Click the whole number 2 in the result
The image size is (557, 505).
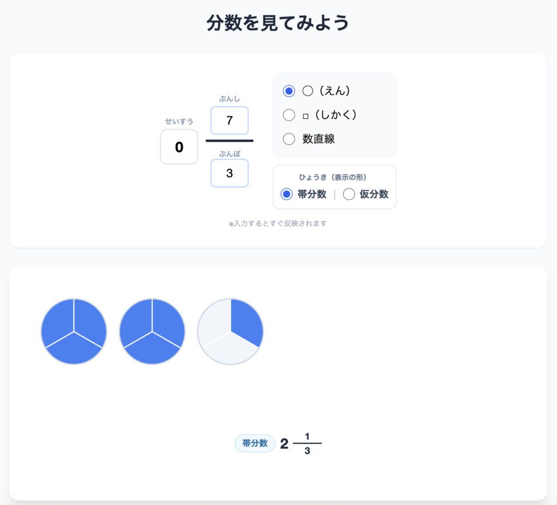(x=284, y=444)
